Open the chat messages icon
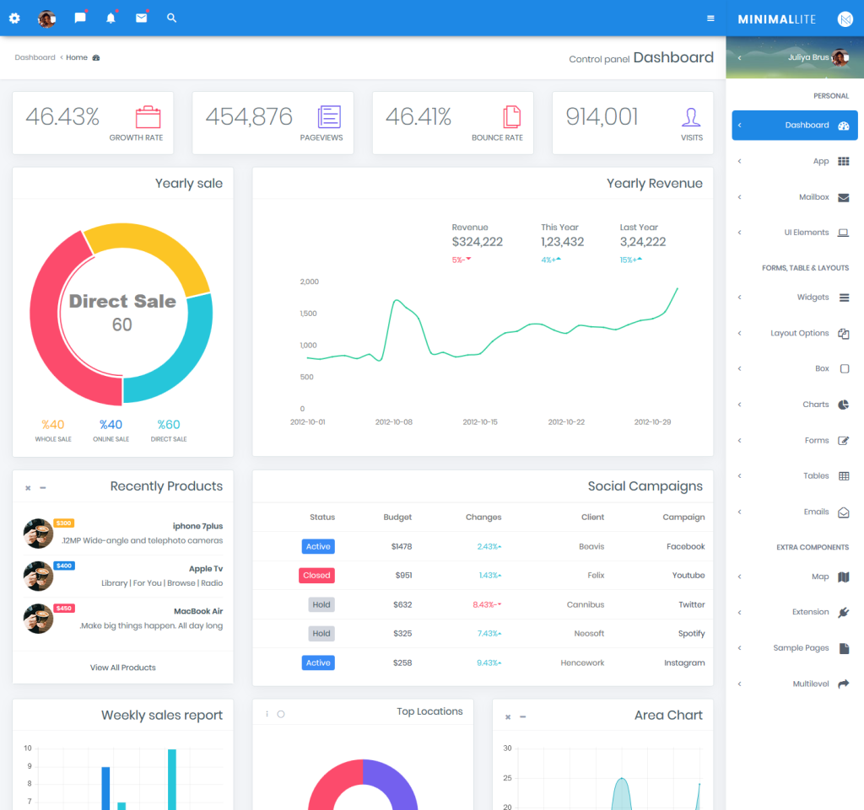864x810 pixels. tap(80, 18)
